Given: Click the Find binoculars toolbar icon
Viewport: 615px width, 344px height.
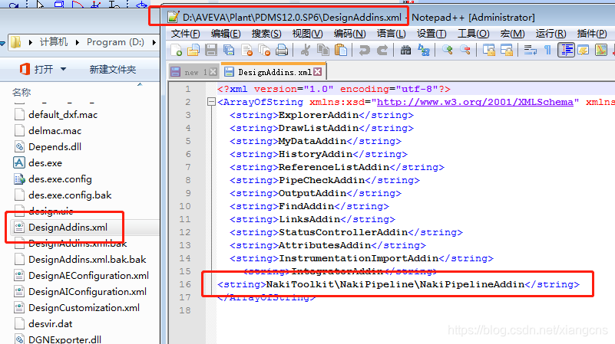Looking at the screenshot, I should [x=405, y=51].
